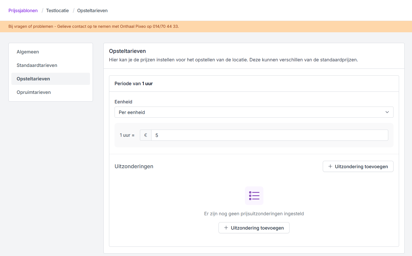Image resolution: width=412 pixels, height=256 pixels.
Task: Click the chevron arrow of Eenheid dropdown
Action: (387, 112)
